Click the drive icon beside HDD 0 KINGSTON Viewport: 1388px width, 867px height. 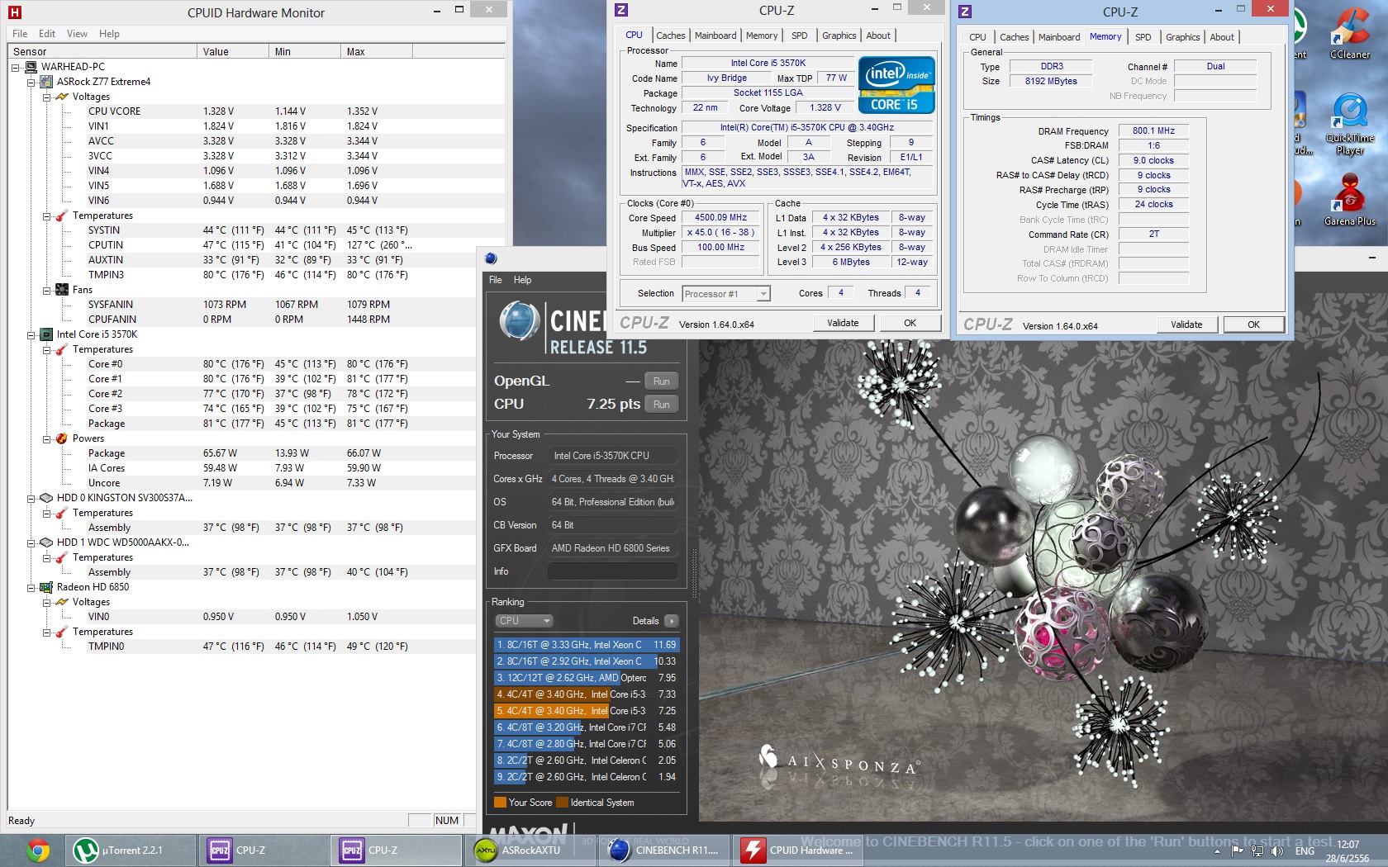tap(46, 498)
